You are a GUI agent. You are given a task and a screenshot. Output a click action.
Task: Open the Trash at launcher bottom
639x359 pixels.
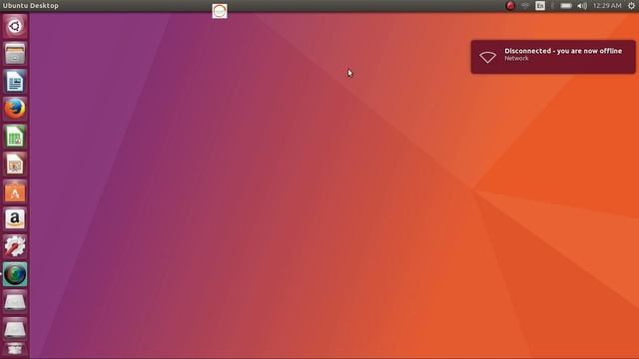(x=15, y=350)
